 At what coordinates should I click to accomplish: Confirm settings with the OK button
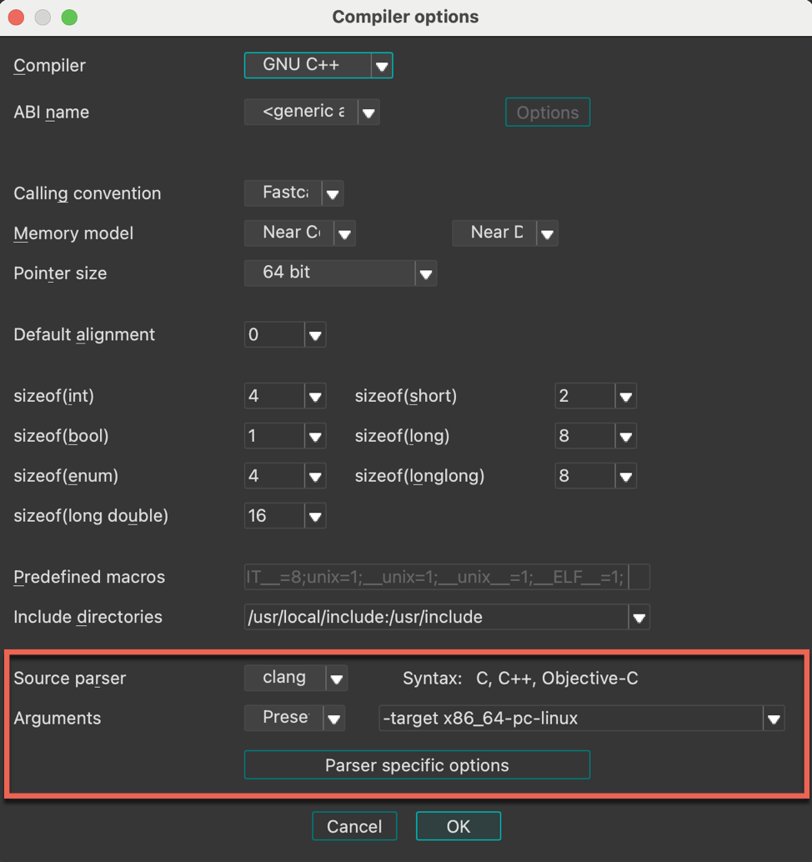(458, 826)
